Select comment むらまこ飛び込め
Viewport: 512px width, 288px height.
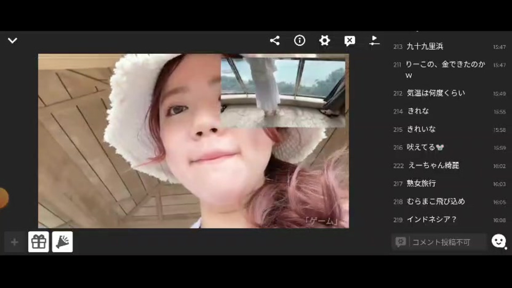(436, 202)
